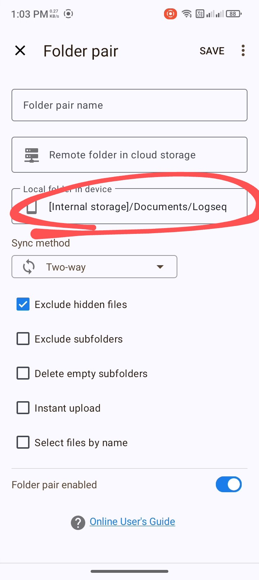Turn off Folder pair enabled switch
This screenshot has height=580, width=259.
[229, 485]
